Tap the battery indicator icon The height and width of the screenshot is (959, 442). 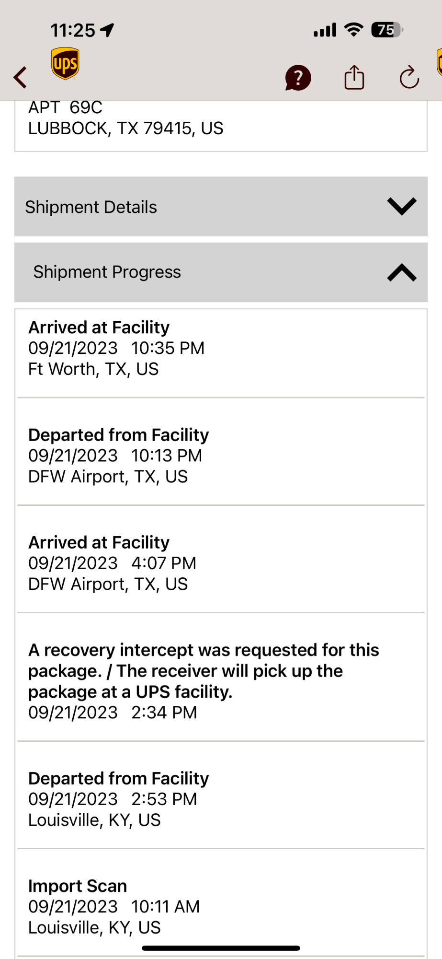[x=386, y=30]
